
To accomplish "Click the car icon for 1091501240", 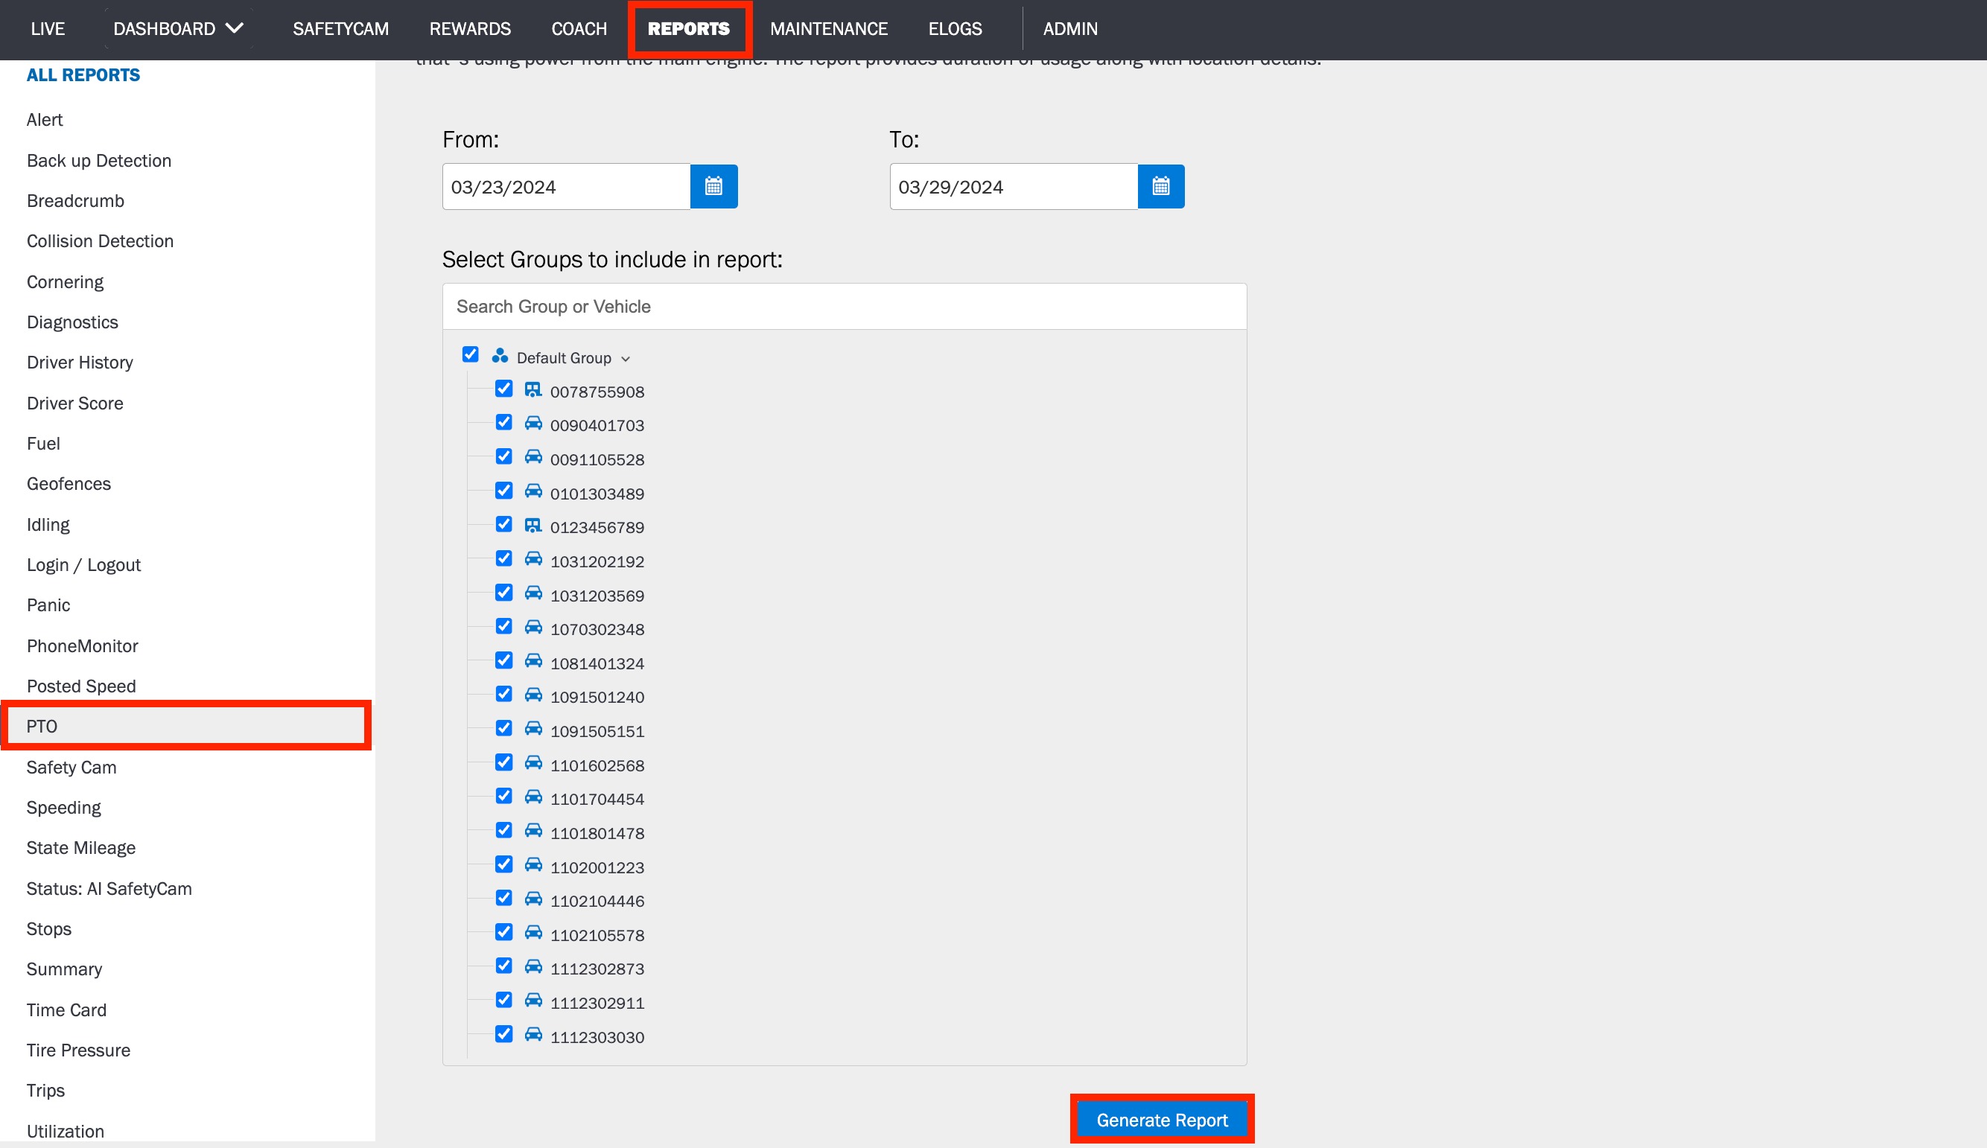I will [533, 695].
